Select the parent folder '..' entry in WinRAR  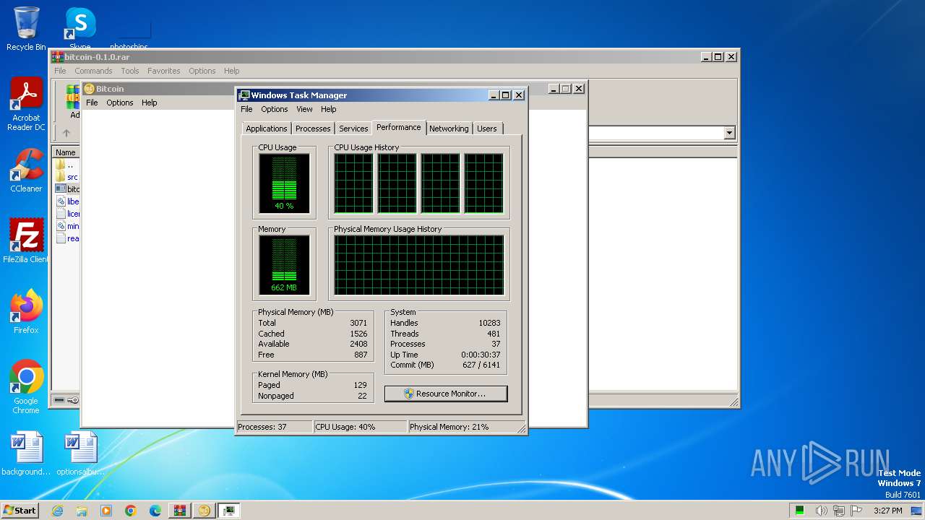(65, 165)
